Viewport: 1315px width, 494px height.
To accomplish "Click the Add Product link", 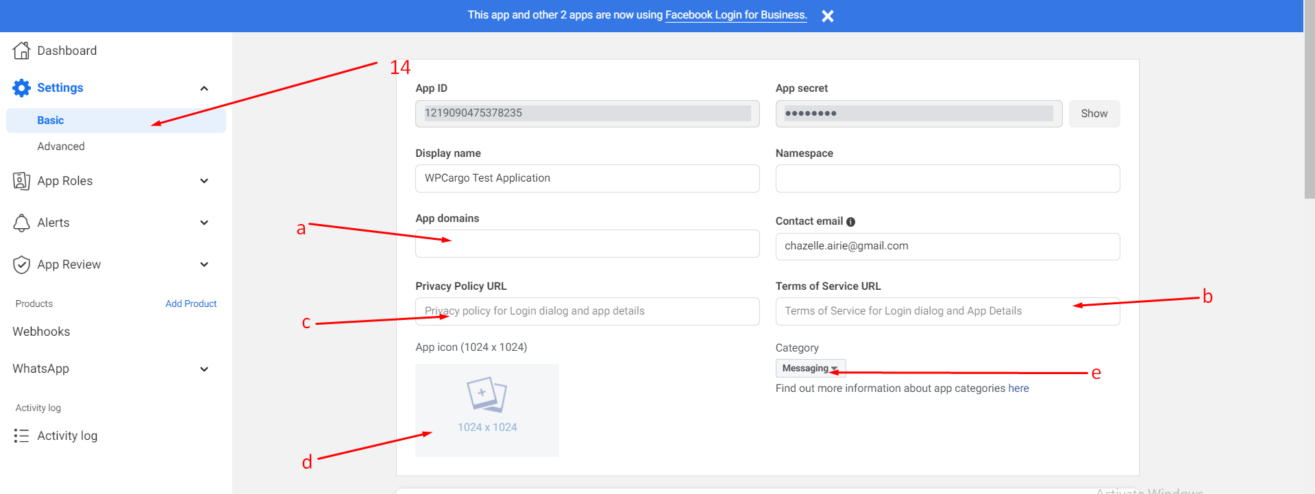I will point(191,304).
